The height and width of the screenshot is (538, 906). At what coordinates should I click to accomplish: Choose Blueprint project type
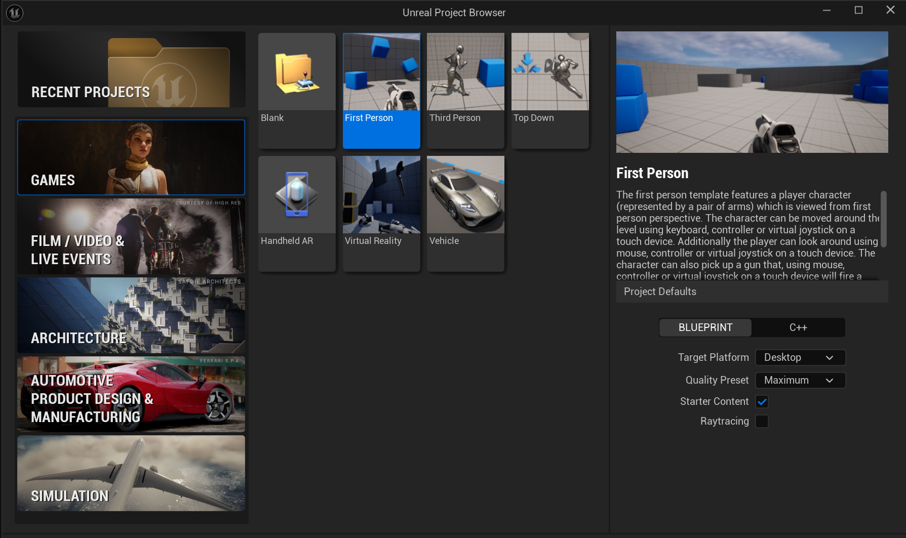coord(705,327)
